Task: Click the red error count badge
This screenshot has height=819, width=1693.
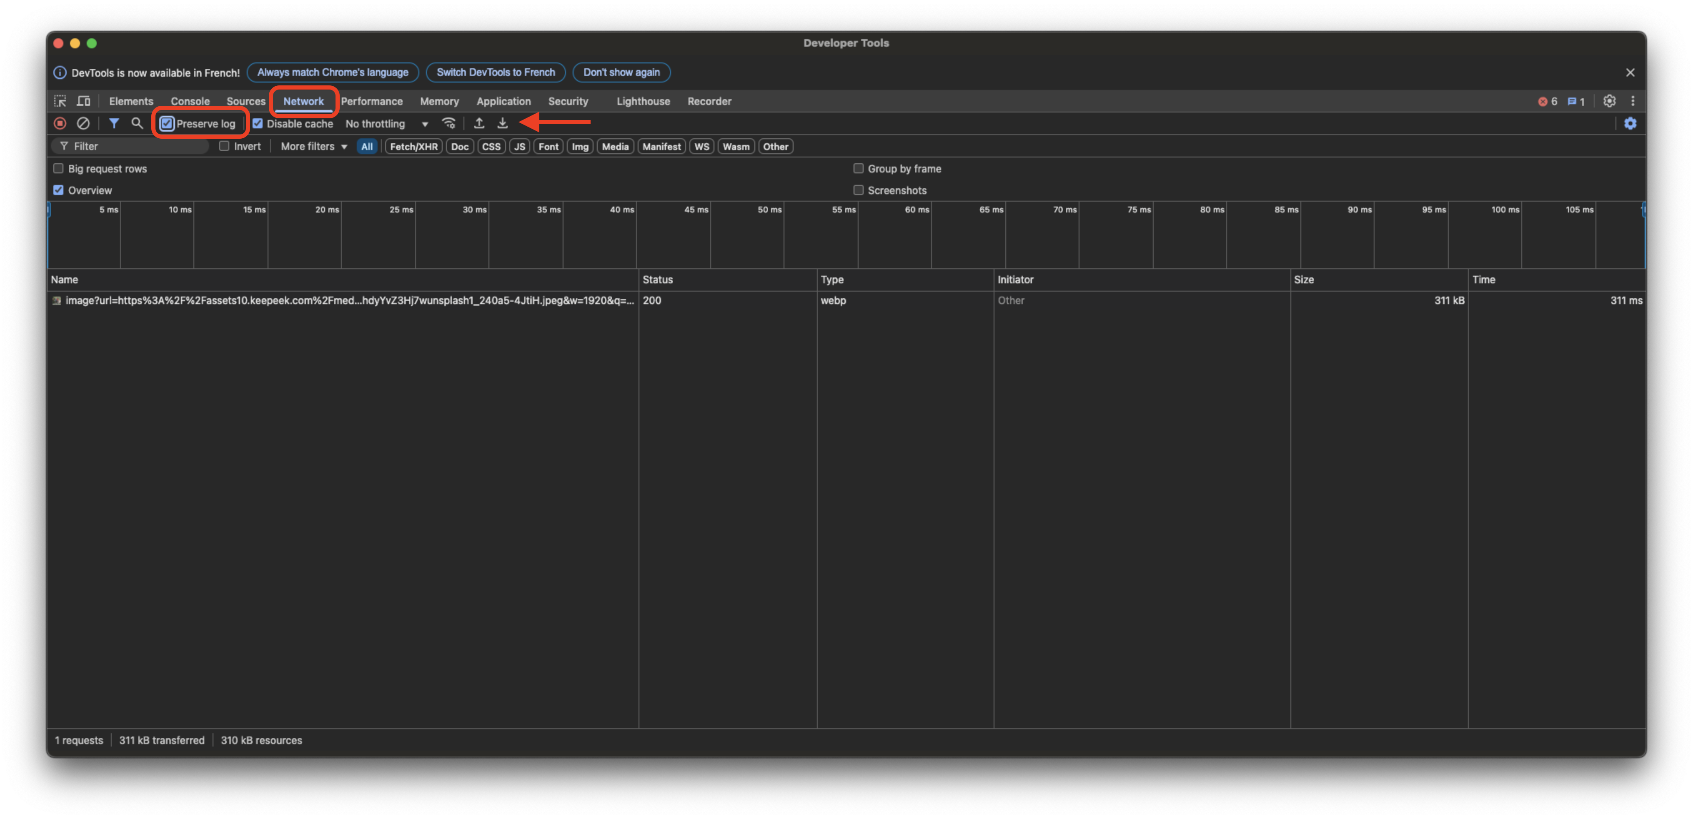Action: [x=1548, y=101]
